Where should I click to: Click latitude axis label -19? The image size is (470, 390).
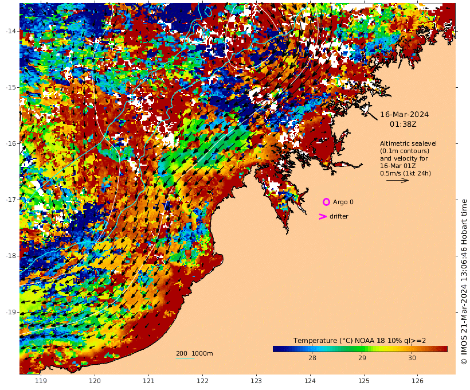click(x=11, y=312)
